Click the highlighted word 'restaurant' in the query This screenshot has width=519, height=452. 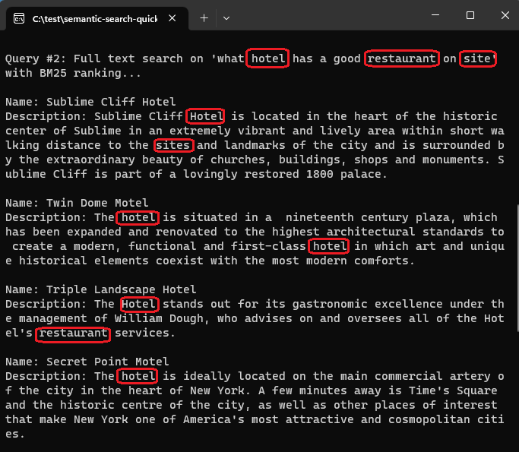click(401, 58)
